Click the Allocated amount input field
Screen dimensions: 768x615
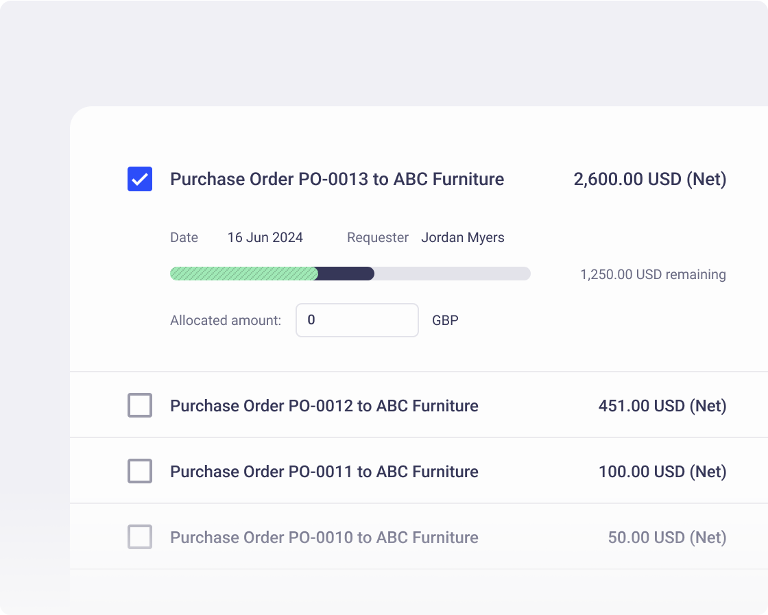point(357,320)
